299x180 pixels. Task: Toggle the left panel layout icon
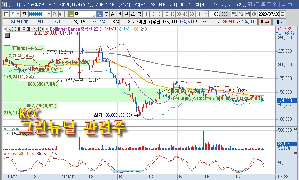click(x=6, y=14)
